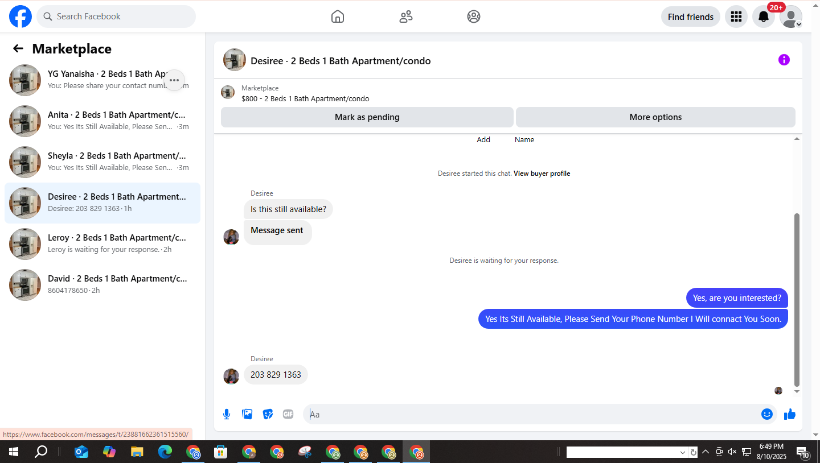Open the More options button
The width and height of the screenshot is (820, 463).
[x=655, y=117]
